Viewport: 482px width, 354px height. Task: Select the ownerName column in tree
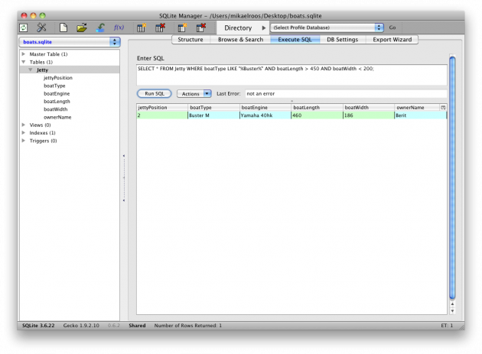[57, 117]
